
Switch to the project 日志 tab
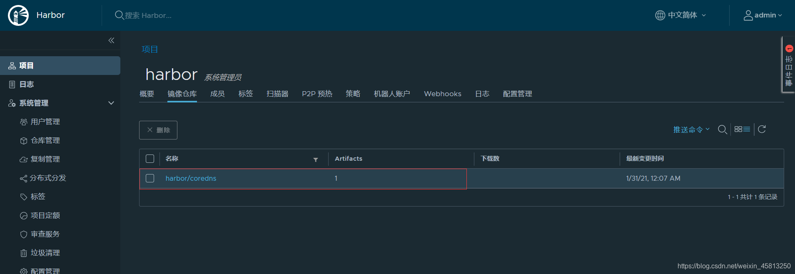[482, 94]
